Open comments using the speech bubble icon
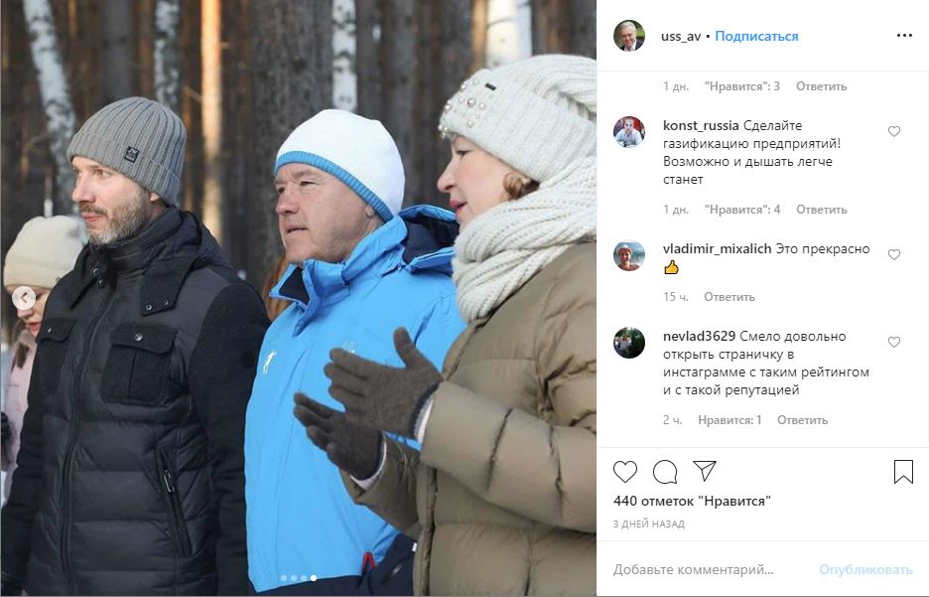The image size is (929, 597). click(x=665, y=472)
